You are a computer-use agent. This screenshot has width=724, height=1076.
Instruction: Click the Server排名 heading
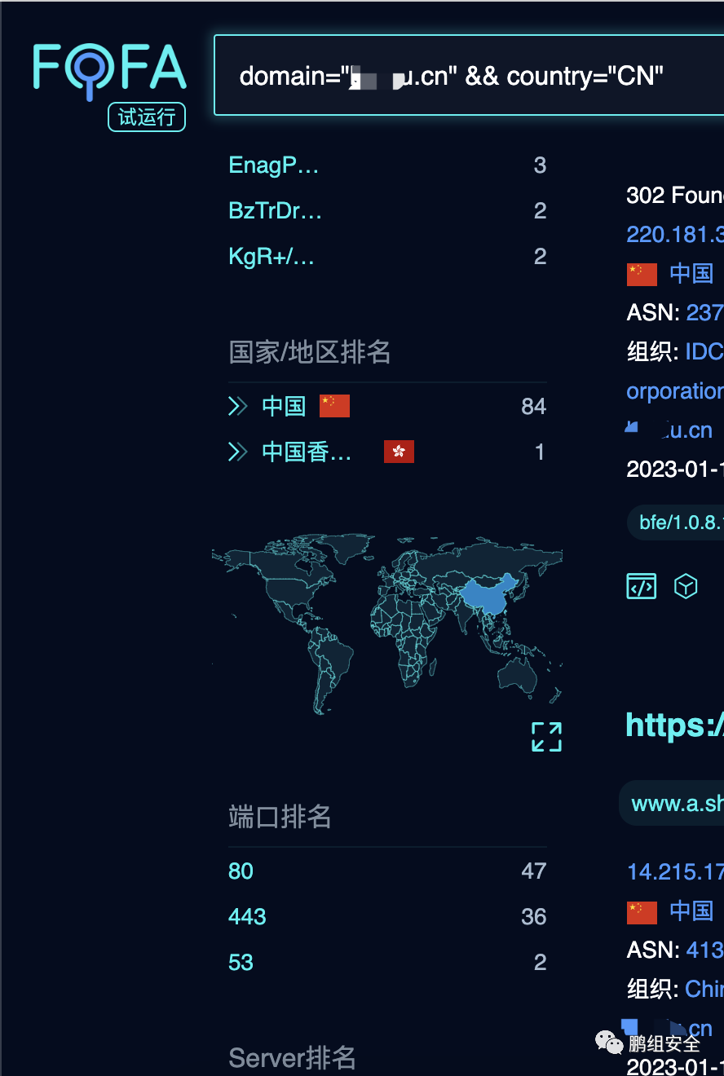click(x=293, y=1058)
